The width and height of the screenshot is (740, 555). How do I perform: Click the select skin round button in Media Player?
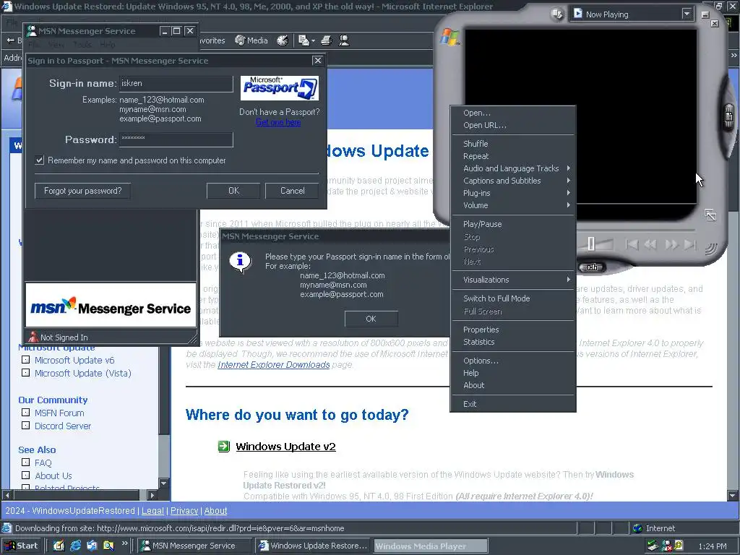557,14
